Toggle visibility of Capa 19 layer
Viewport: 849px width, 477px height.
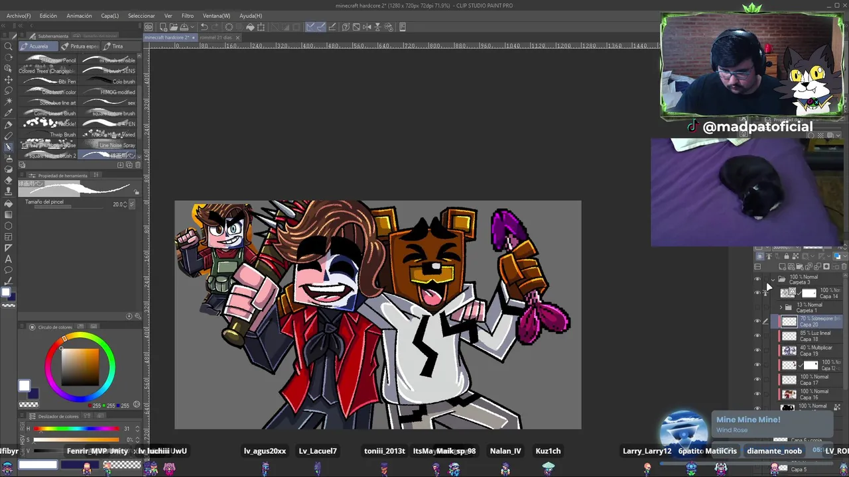pyautogui.click(x=757, y=350)
